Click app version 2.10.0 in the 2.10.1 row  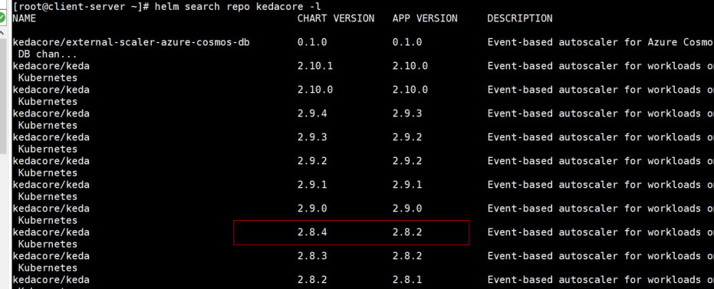pos(410,66)
